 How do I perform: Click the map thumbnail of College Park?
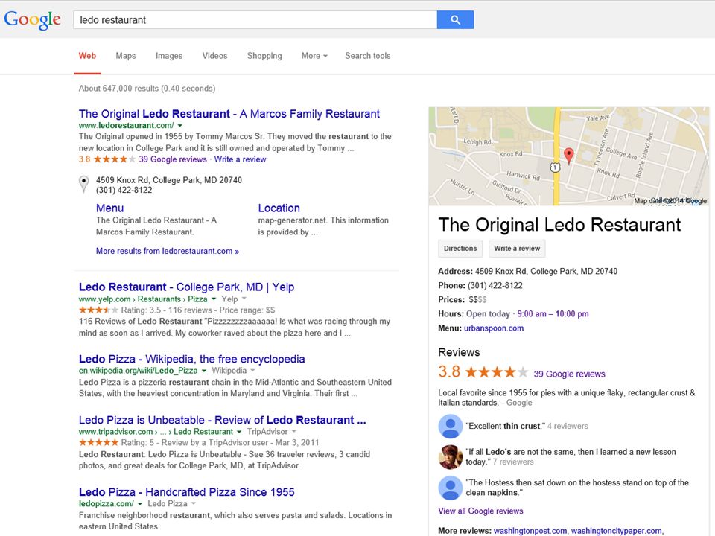pyautogui.click(x=568, y=156)
